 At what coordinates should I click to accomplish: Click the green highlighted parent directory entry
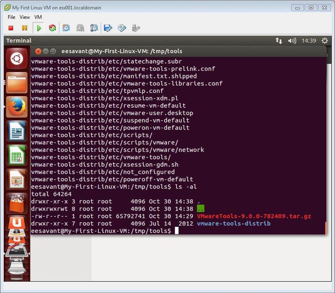coord(201,208)
